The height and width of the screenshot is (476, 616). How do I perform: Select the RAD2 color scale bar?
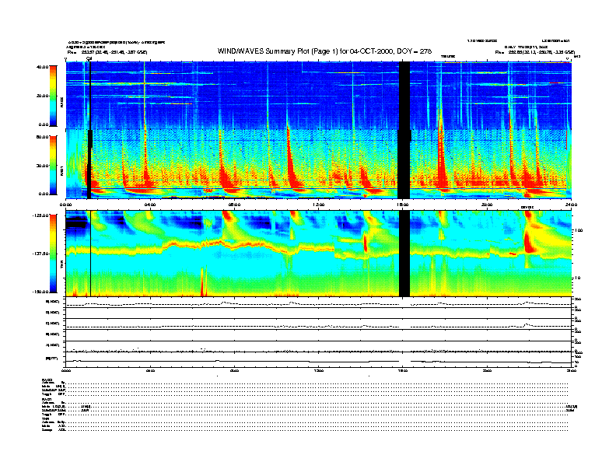tap(54, 95)
